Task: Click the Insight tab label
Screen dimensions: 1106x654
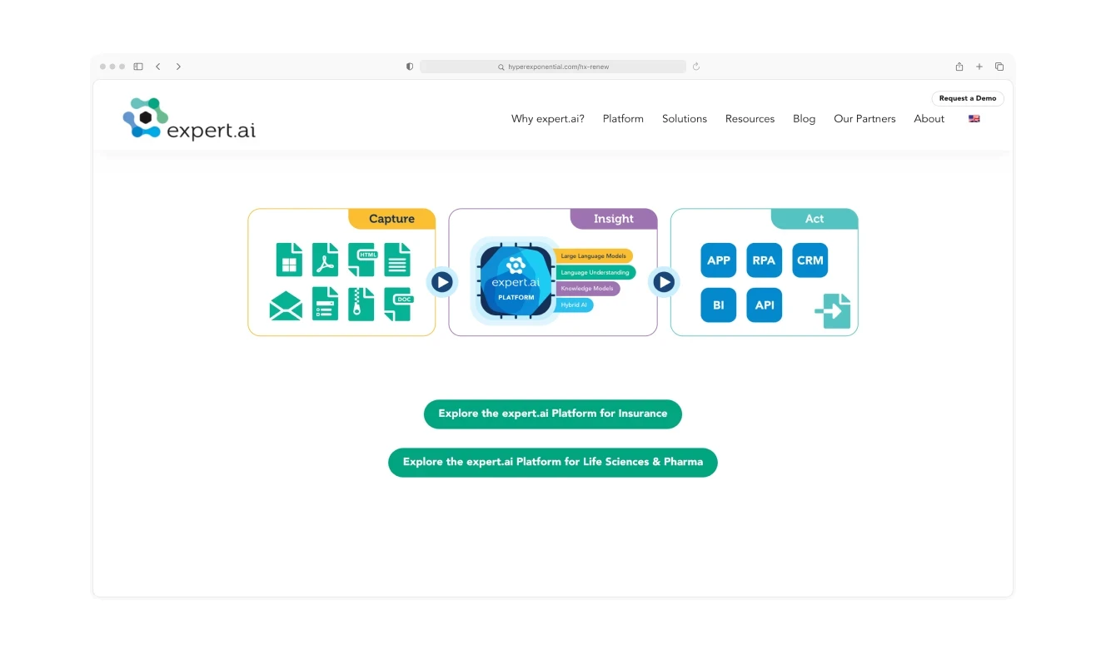Action: coord(614,219)
